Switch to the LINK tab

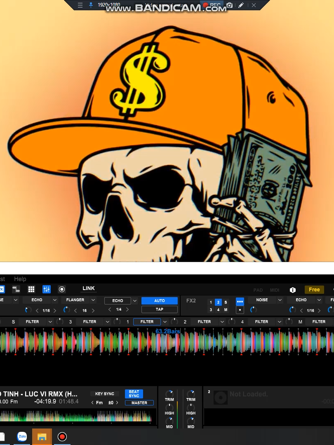[x=89, y=288]
